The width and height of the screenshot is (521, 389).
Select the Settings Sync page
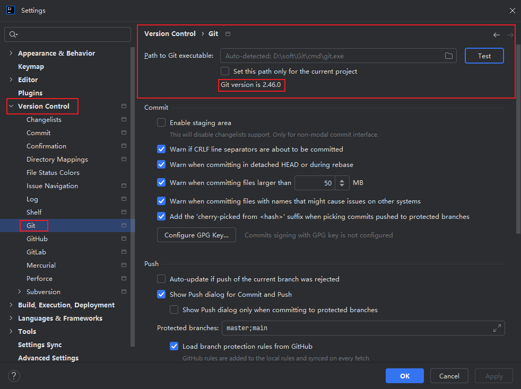click(x=40, y=345)
